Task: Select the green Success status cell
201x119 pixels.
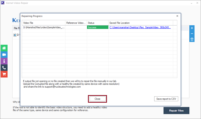Action: 97,27
